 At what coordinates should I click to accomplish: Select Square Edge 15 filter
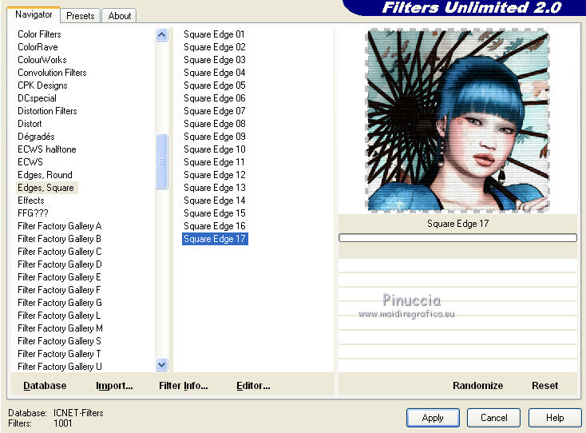(x=215, y=213)
